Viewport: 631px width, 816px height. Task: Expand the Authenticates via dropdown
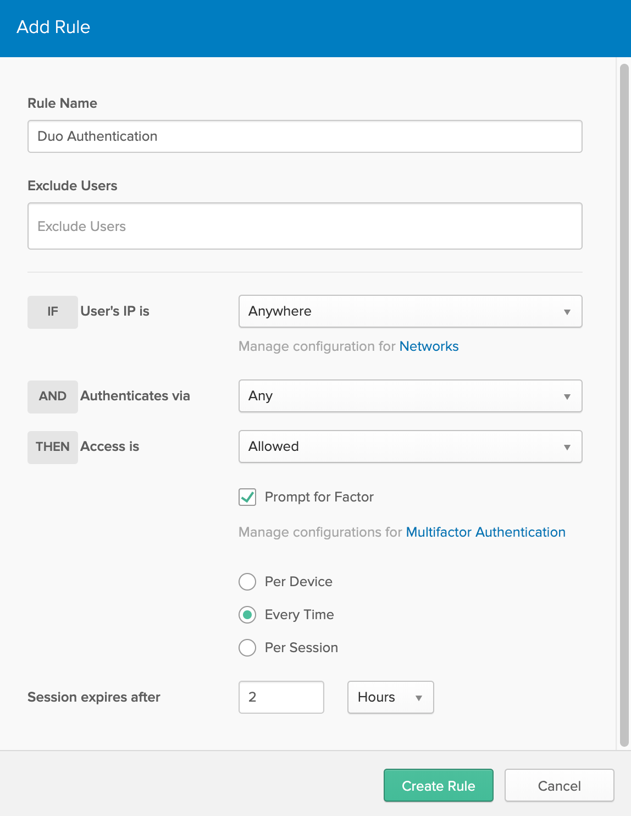[x=410, y=396]
